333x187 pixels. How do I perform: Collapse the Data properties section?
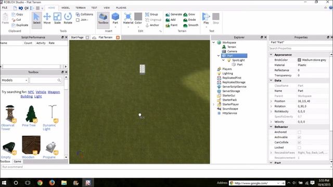click(271, 81)
